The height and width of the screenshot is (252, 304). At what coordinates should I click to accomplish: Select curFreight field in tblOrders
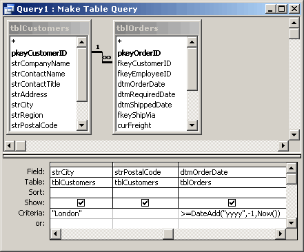(134, 125)
